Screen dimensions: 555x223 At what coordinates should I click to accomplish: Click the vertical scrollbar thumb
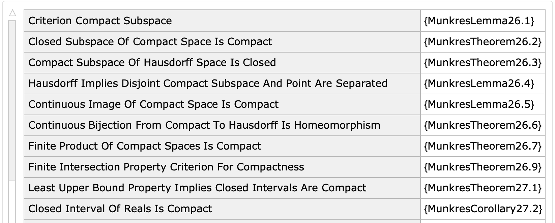coord(12,101)
